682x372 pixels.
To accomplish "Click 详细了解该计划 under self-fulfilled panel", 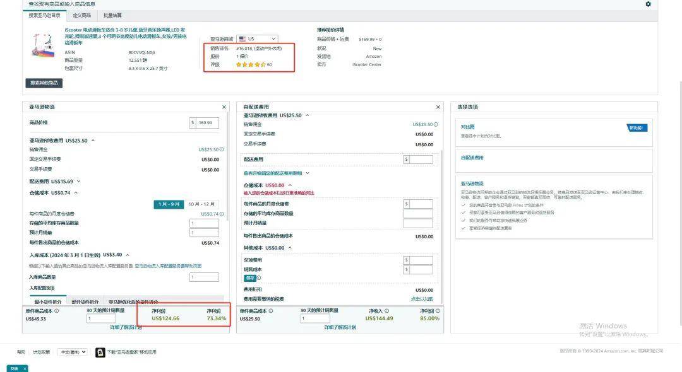I will (x=340, y=327).
